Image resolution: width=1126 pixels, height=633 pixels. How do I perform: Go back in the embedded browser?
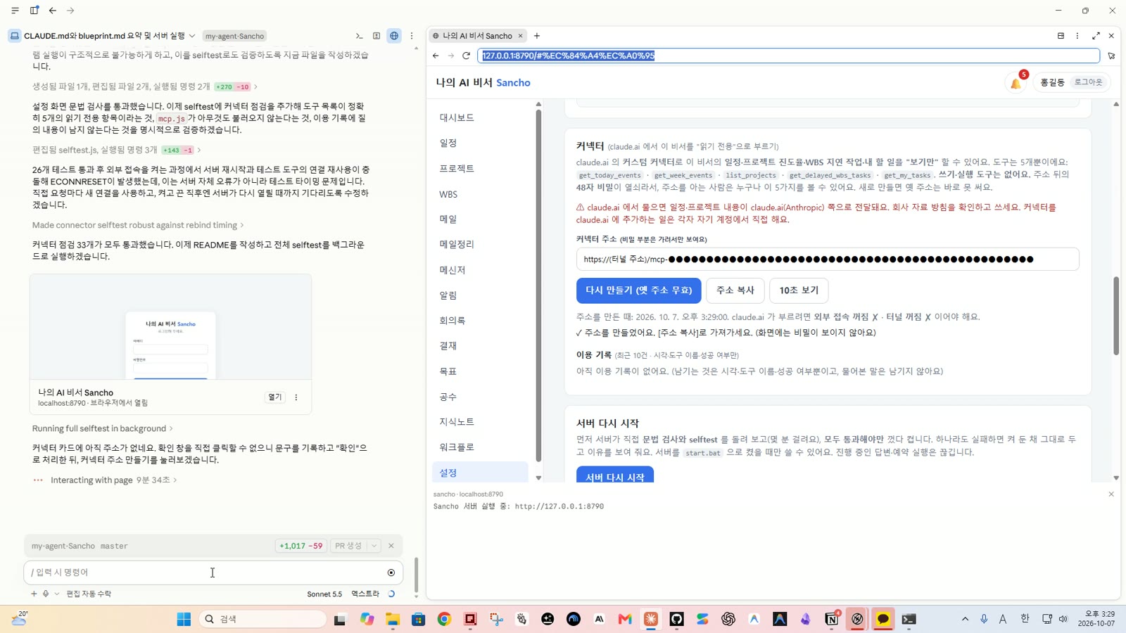pos(436,56)
